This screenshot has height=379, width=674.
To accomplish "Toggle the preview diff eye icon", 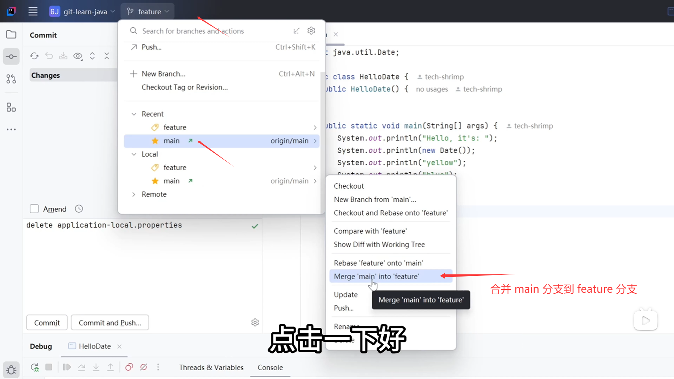I will click(78, 56).
